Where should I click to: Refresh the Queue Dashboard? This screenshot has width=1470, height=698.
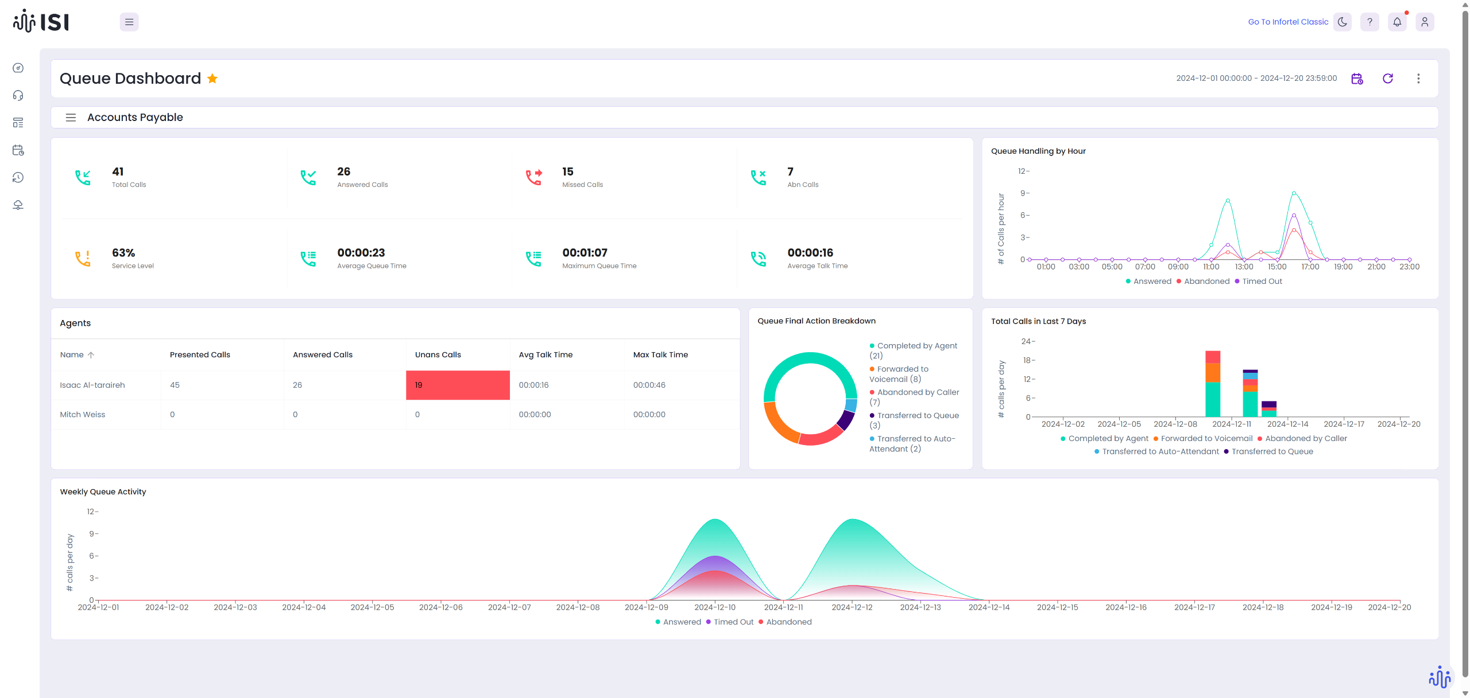pyautogui.click(x=1388, y=79)
